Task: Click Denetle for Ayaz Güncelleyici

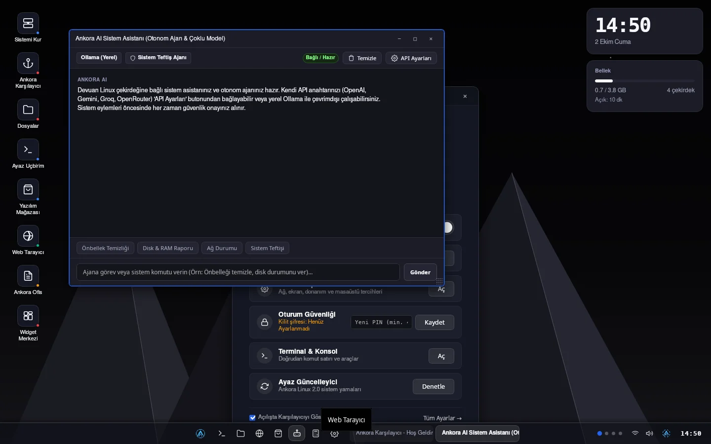Action: [x=434, y=387]
